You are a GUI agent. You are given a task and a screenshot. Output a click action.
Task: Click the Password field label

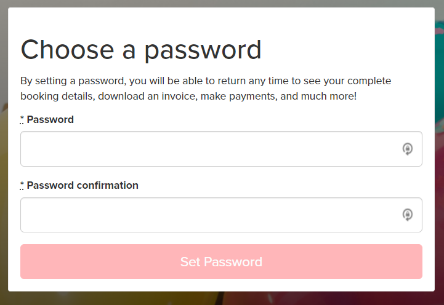[x=50, y=119]
